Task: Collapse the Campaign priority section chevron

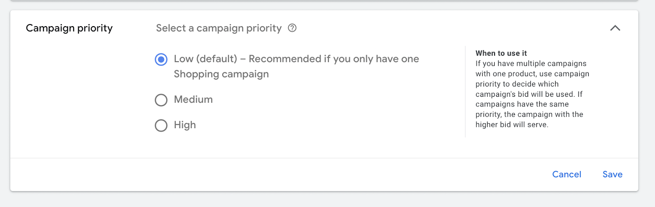Action: coord(615,28)
